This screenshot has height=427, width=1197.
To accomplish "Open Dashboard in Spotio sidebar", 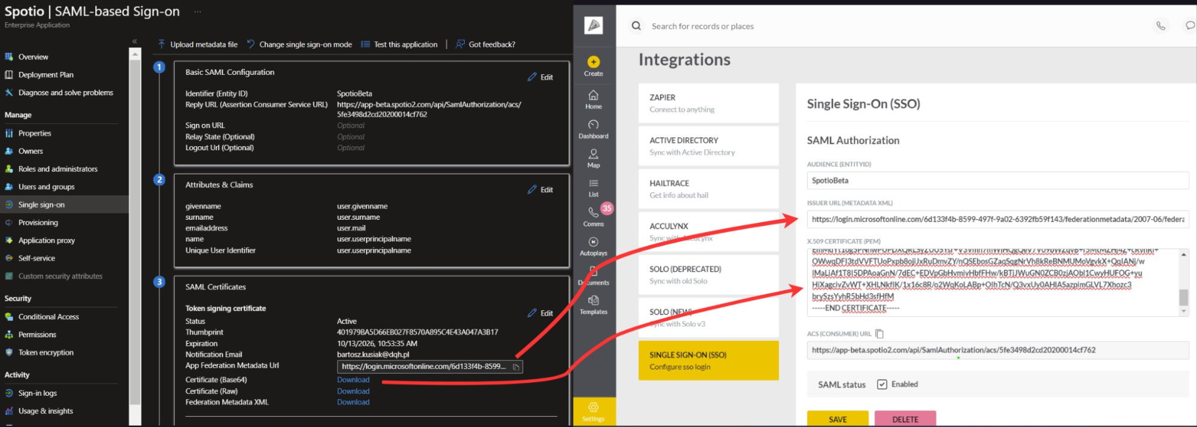I will (593, 129).
